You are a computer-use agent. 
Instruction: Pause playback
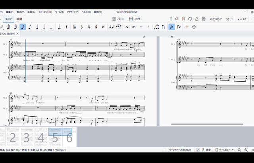point(183,19)
